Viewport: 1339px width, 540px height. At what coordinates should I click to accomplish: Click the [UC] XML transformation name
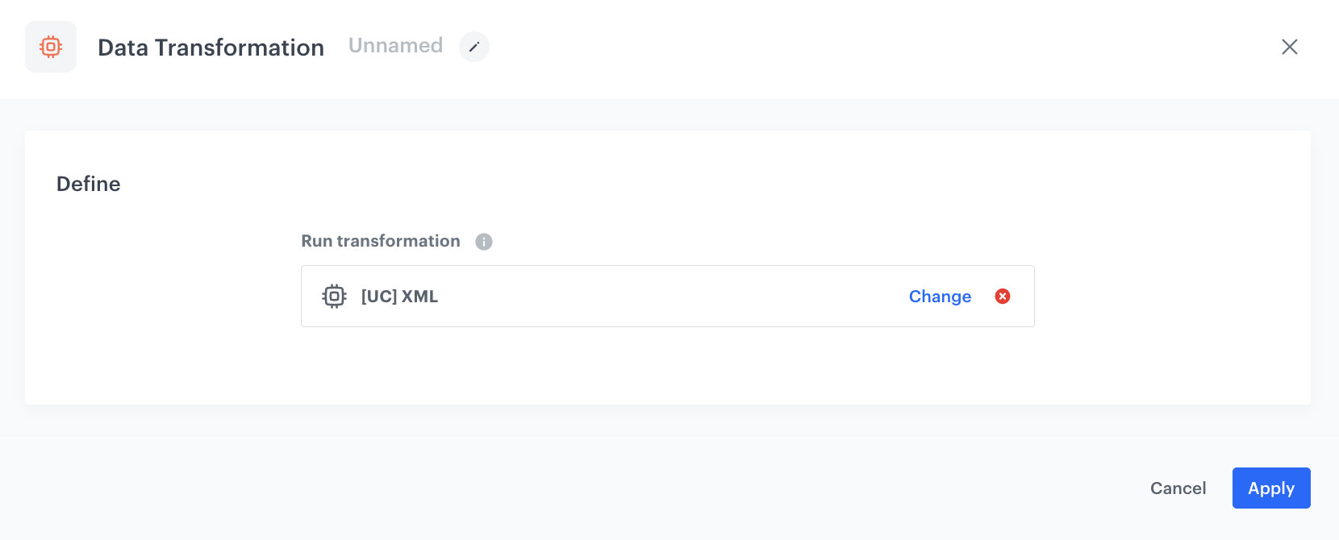pos(399,296)
